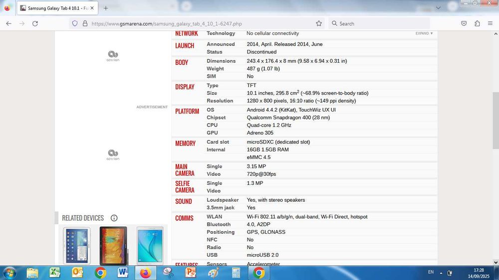Focus the Search box in toolbar
This screenshot has height=280, width=499.
click(x=379, y=23)
